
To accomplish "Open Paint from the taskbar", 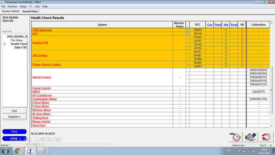I will point(43,151).
